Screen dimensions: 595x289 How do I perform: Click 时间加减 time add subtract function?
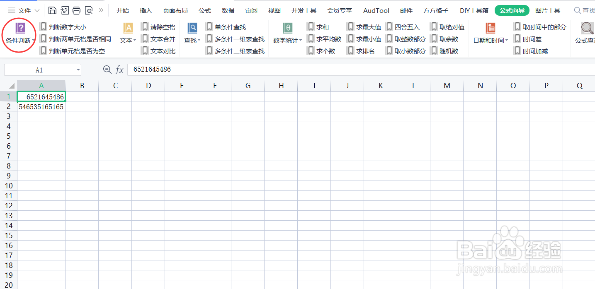tap(531, 51)
